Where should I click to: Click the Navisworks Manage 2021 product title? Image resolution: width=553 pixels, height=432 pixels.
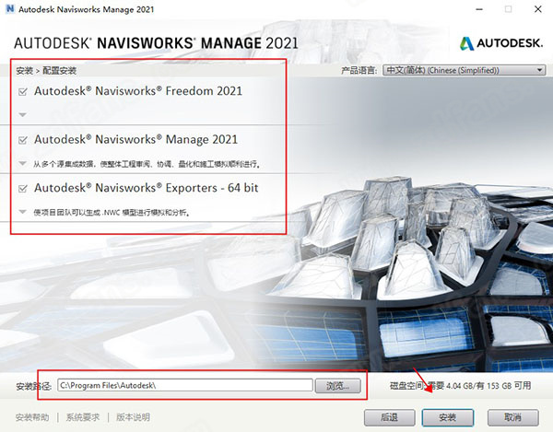click(x=136, y=139)
